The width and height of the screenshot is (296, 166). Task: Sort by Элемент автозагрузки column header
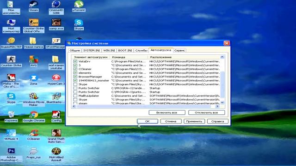click(x=91, y=57)
